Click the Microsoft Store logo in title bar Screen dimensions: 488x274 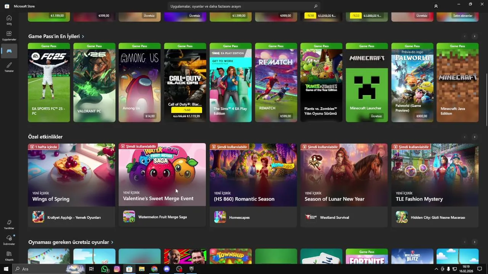pyautogui.click(x=7, y=6)
